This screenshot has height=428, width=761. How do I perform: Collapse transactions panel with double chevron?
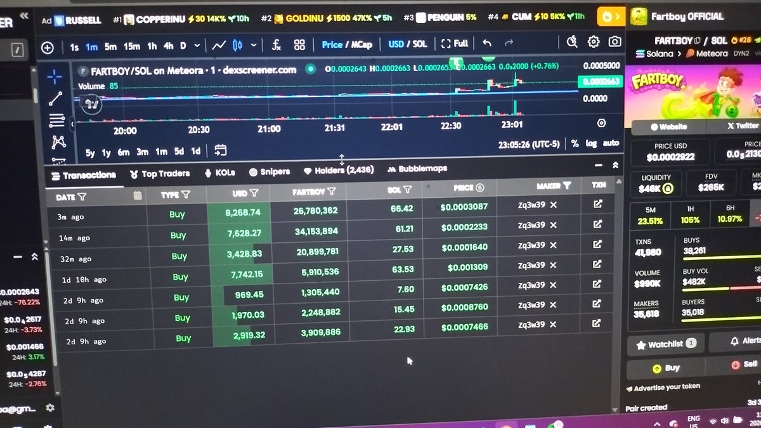pos(615,165)
